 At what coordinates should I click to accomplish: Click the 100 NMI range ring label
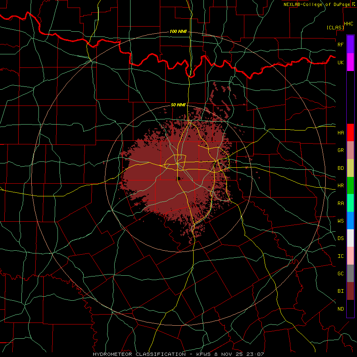pyautogui.click(x=178, y=31)
